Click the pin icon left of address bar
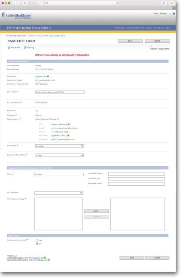 click(40, 3)
